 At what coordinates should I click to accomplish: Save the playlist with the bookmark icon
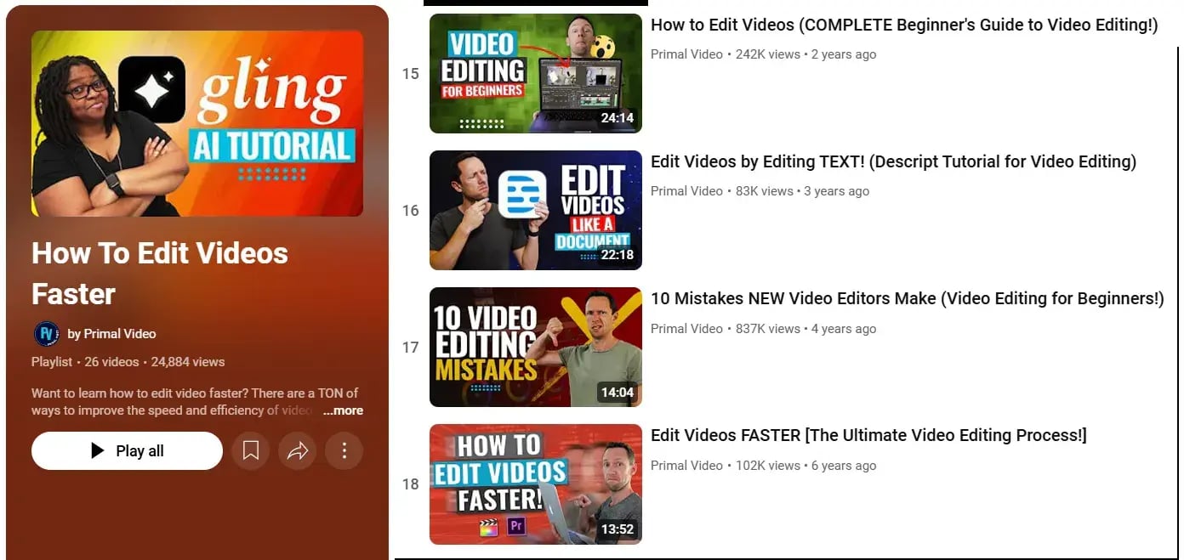point(251,451)
